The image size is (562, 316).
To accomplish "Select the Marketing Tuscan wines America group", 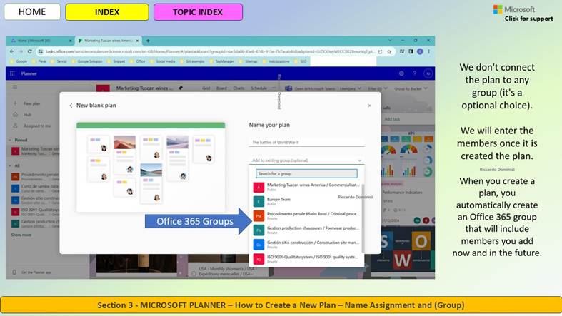I will coord(306,187).
